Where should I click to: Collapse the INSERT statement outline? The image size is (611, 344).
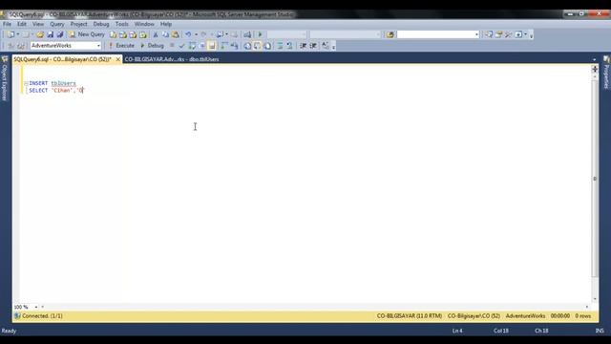pyautogui.click(x=26, y=83)
